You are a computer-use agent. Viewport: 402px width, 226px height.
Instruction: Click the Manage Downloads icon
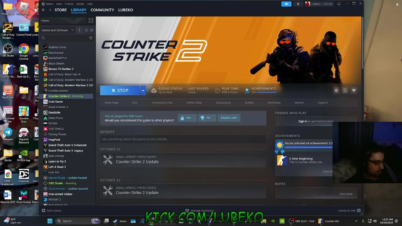click(187, 211)
